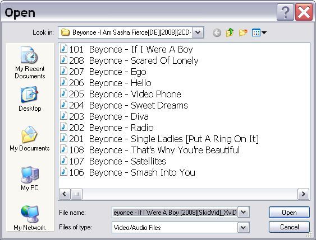Image resolution: width=316 pixels, height=240 pixels.
Task: Click the music icon for track 101
Action: tap(63, 49)
